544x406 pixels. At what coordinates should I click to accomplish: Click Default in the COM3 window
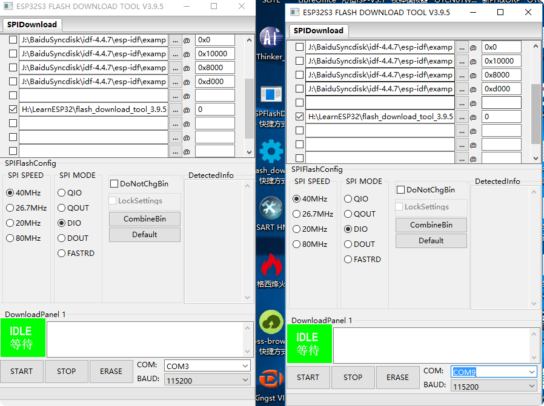pyautogui.click(x=145, y=235)
